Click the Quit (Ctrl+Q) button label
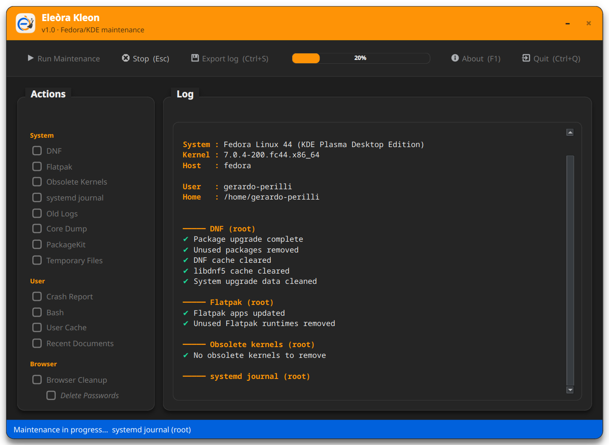This screenshot has height=445, width=609. pyautogui.click(x=557, y=59)
